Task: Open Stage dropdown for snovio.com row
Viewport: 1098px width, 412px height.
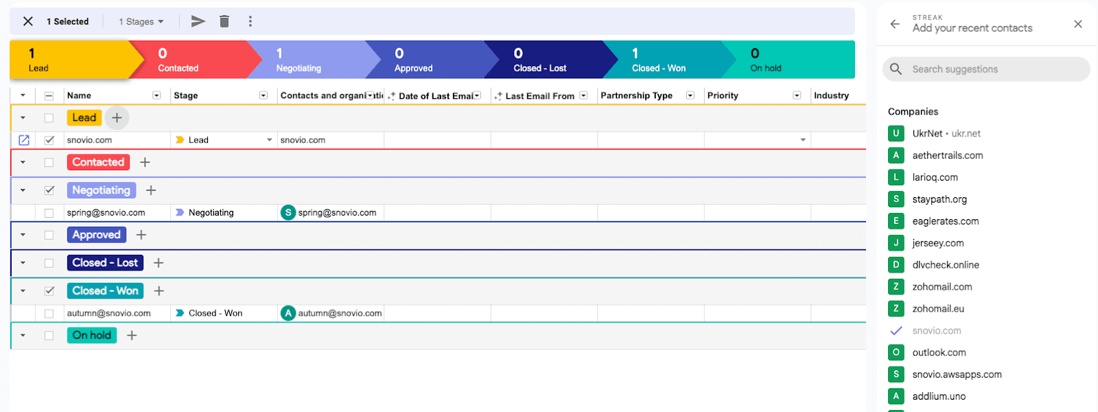Action: pos(269,140)
